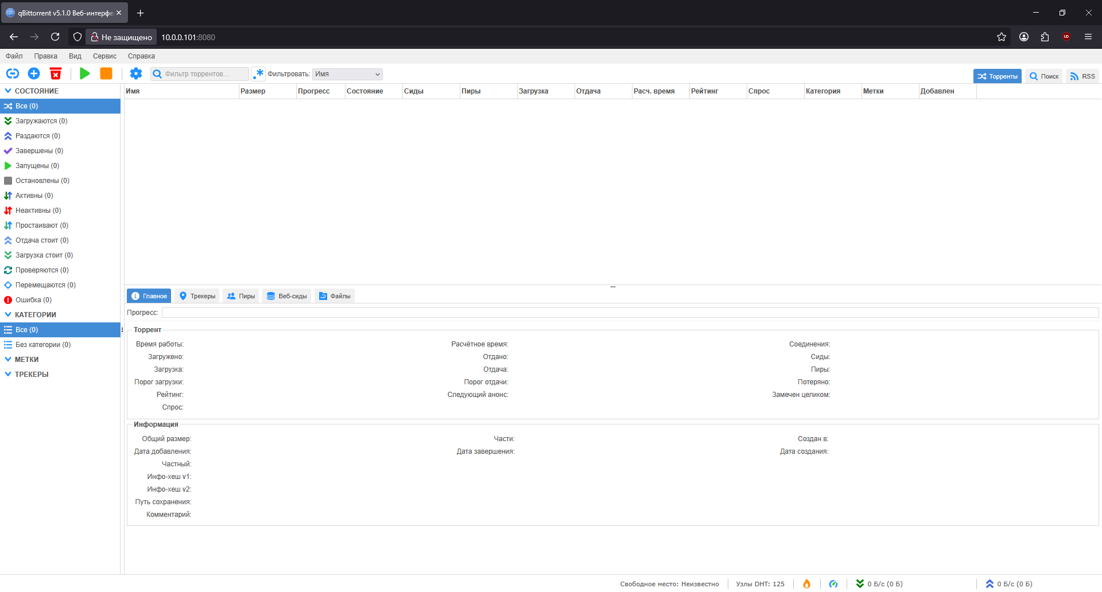Click the red delete torrent icon
The image size is (1102, 592).
[x=56, y=73]
